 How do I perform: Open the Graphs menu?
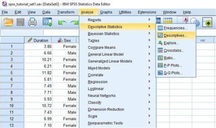[x=106, y=12]
